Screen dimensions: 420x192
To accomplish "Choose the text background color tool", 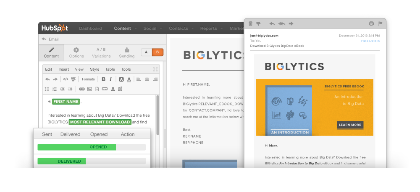I will click(x=121, y=79).
